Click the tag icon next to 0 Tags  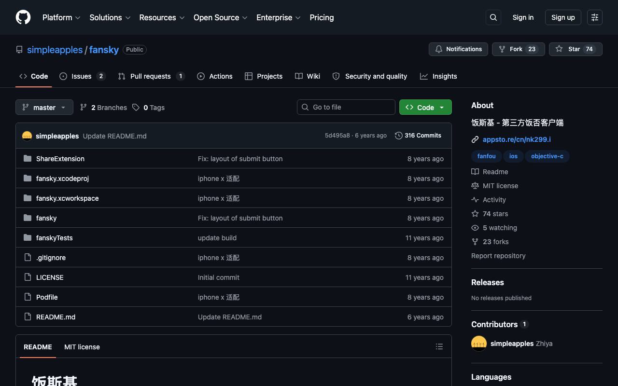[x=136, y=107]
